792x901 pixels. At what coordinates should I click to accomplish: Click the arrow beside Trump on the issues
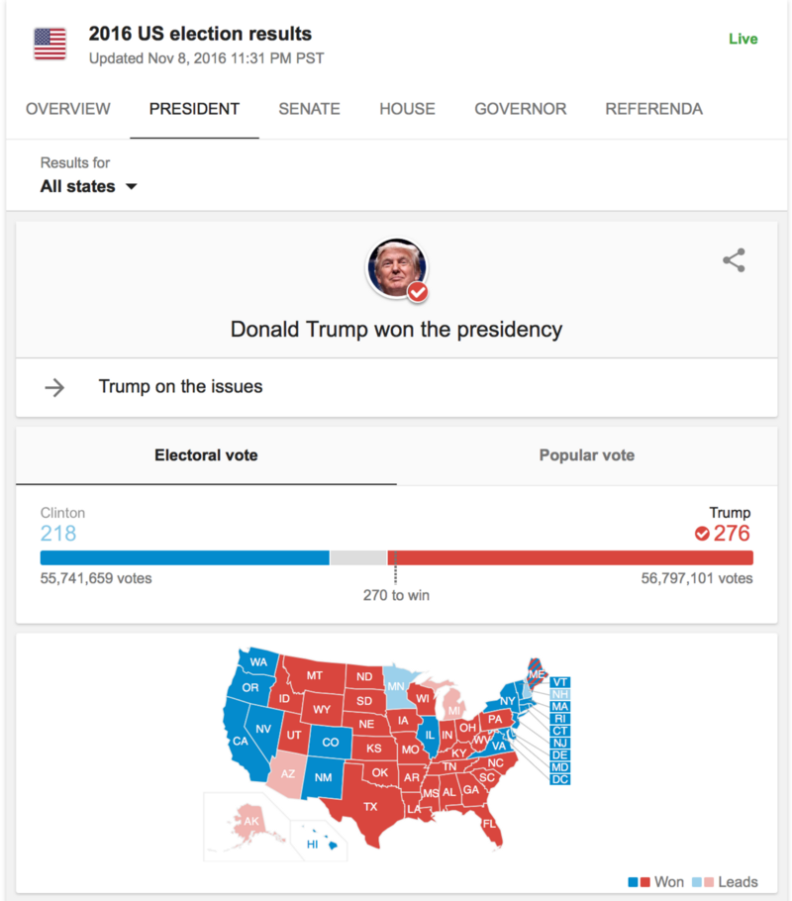(x=54, y=387)
